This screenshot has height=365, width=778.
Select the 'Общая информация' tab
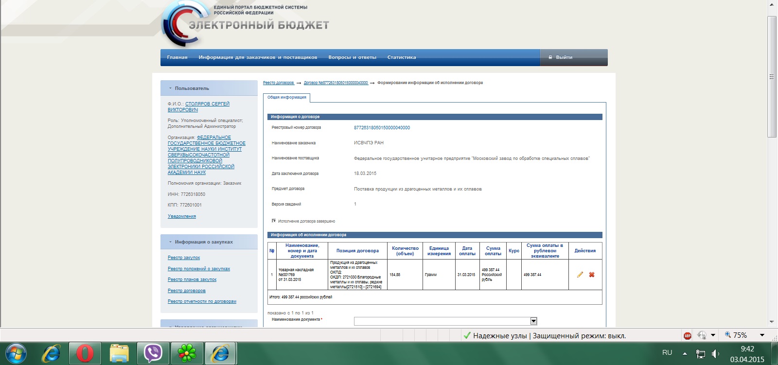pyautogui.click(x=286, y=97)
